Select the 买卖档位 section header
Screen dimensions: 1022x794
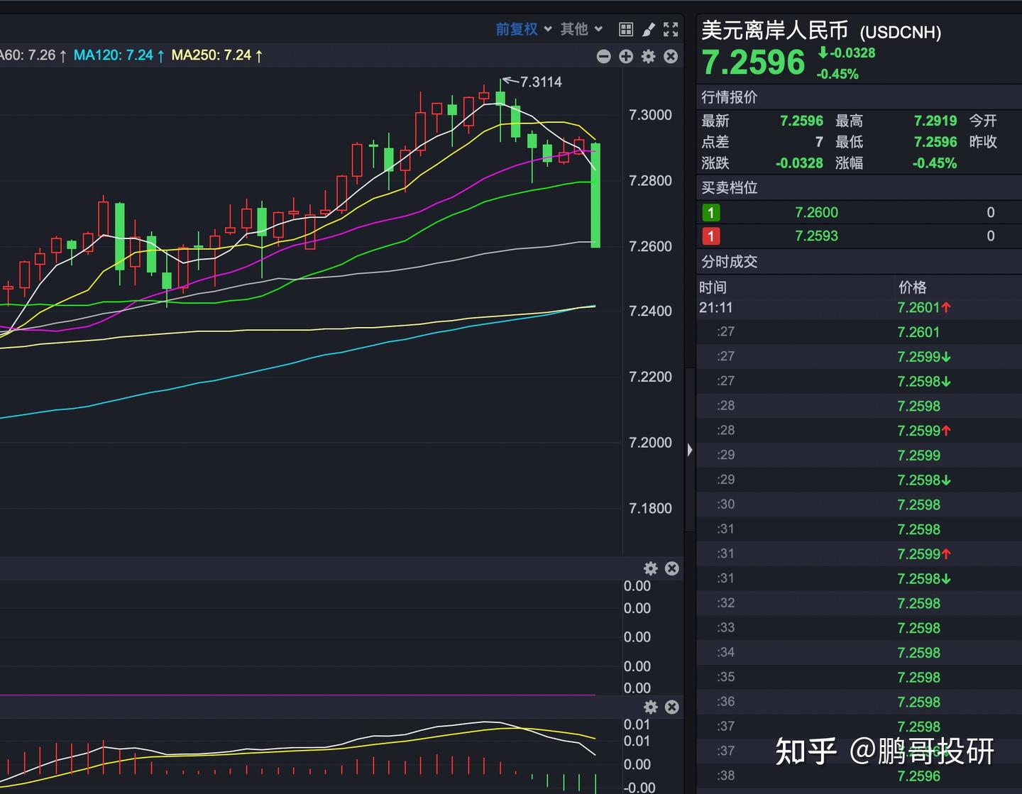729,187
